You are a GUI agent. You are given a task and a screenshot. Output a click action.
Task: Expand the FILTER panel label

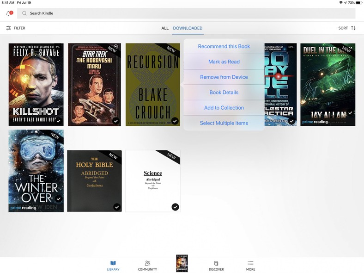coord(19,28)
